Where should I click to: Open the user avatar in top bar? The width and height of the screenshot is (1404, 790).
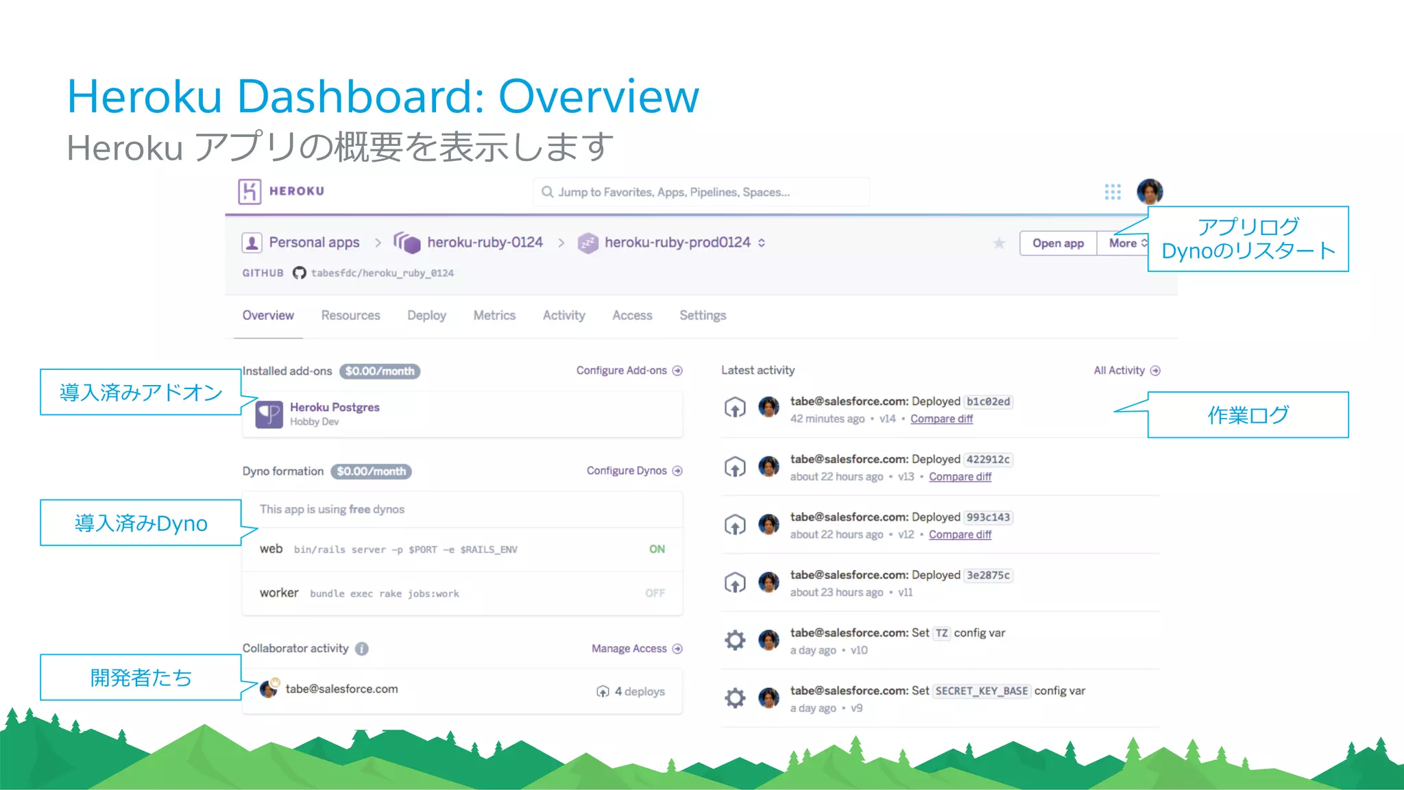coord(1150,192)
